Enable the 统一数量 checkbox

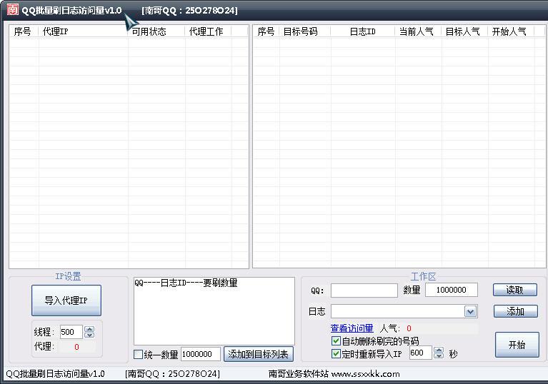pyautogui.click(x=139, y=354)
